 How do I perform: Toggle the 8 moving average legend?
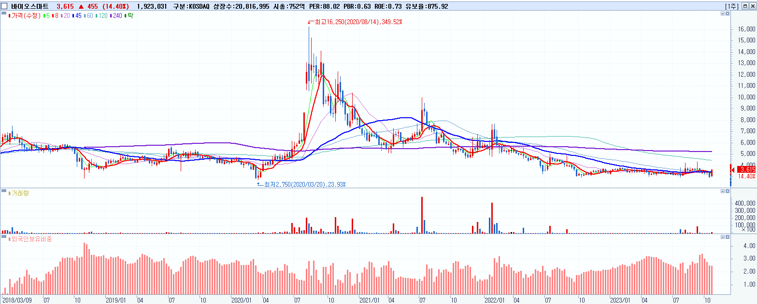coord(55,16)
